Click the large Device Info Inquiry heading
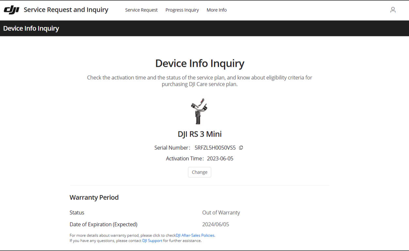 [200, 63]
